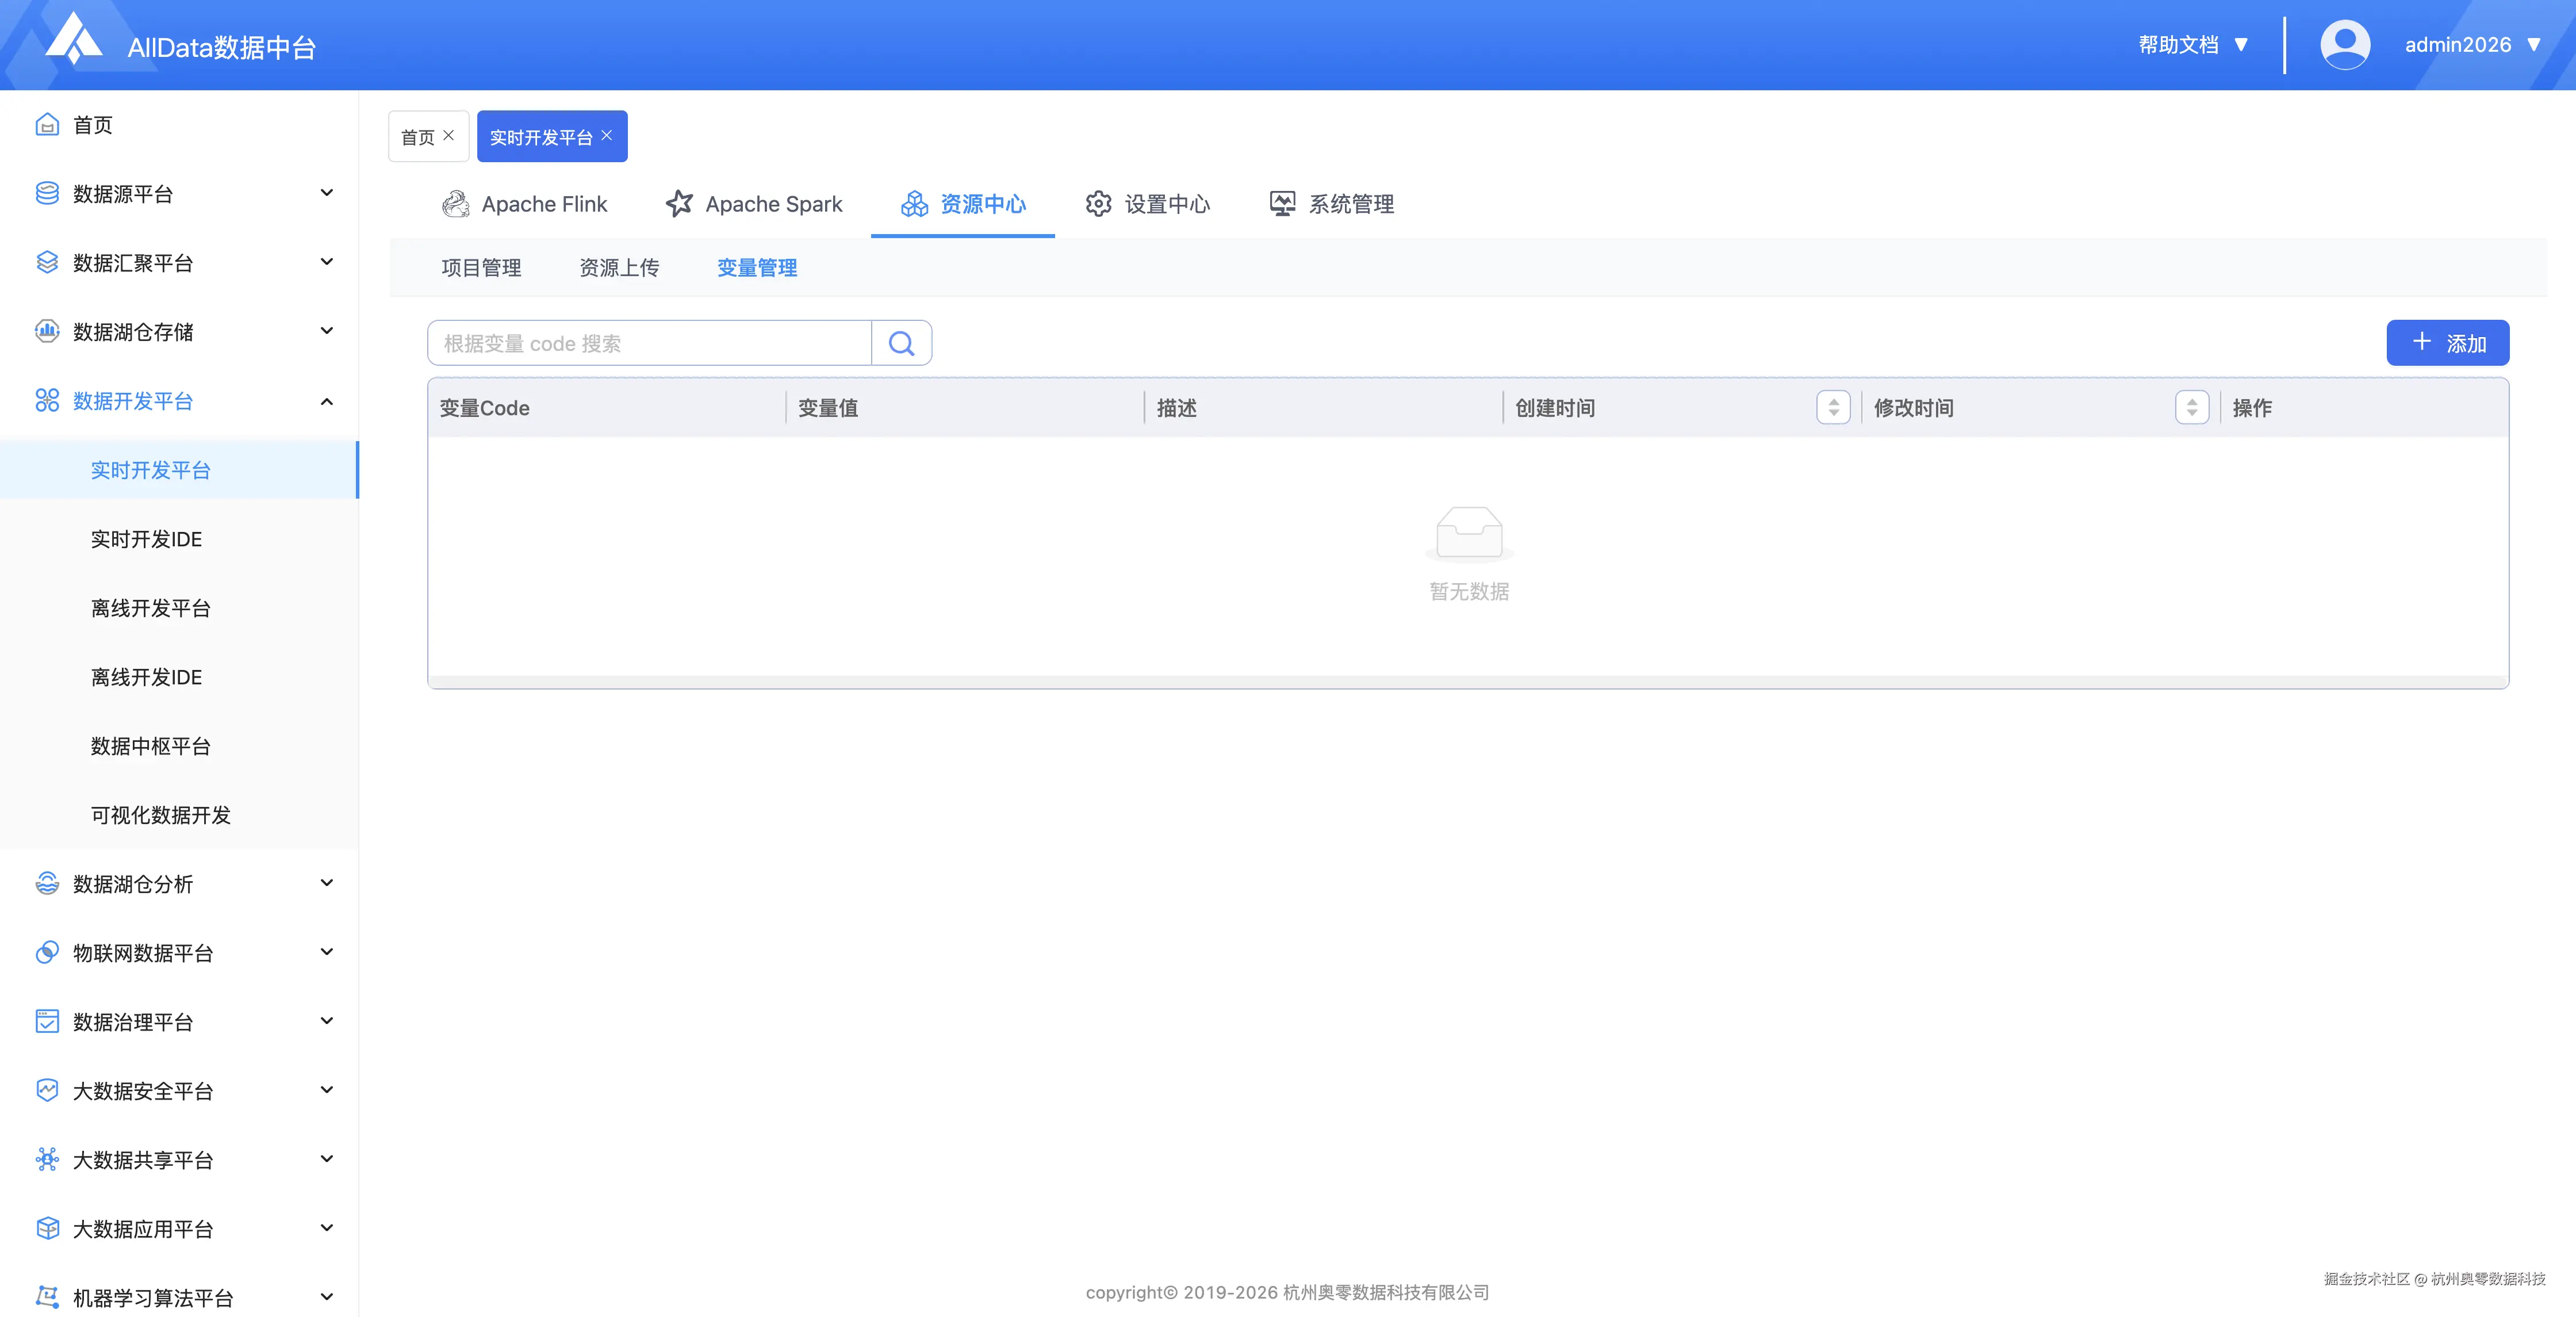This screenshot has height=1317, width=2576.
Task: Click the Apache Spark star icon
Action: coord(679,204)
